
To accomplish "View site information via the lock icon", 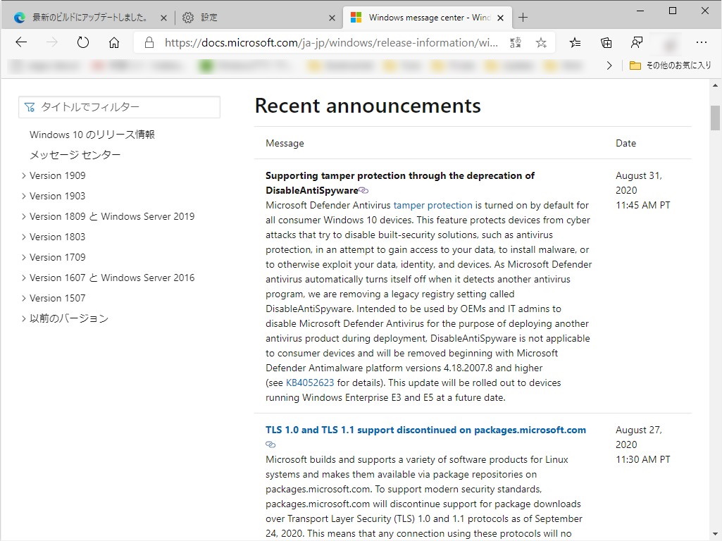I will coord(149,43).
